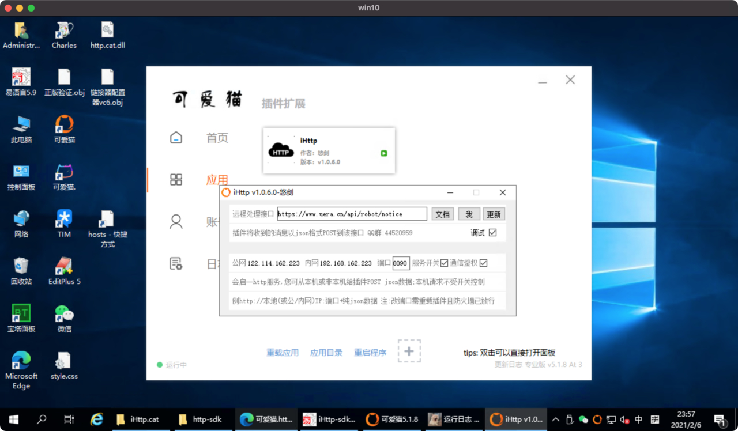This screenshot has width=738, height=431.
Task: Launch 可爱猫 orange cat desktop shortcut
Action: tap(64, 130)
